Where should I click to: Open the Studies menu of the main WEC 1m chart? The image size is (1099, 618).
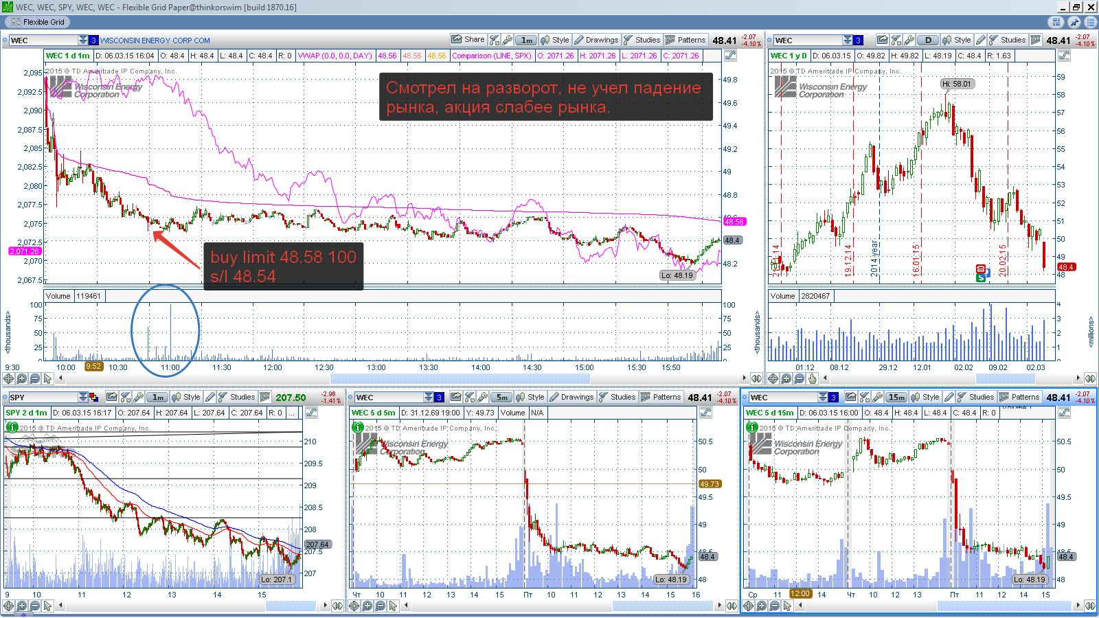tap(642, 40)
